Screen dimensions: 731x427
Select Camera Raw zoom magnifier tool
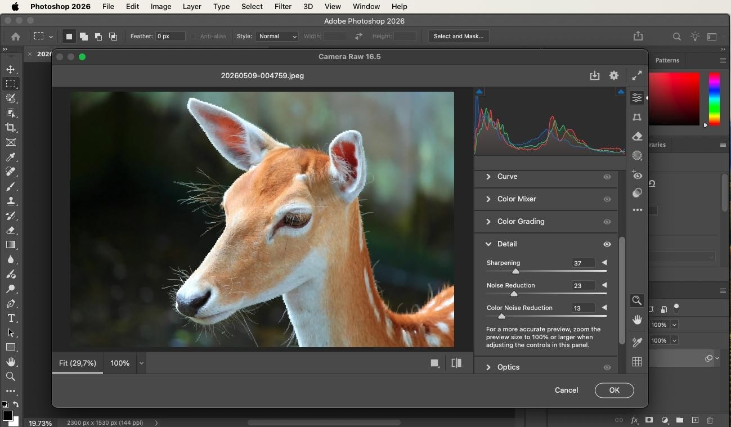(637, 300)
